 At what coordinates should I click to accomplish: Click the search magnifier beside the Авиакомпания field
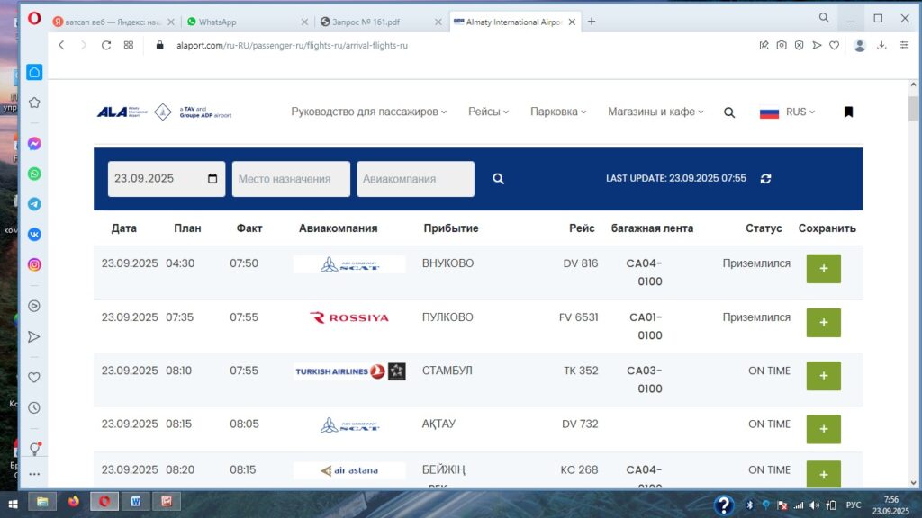pos(498,179)
